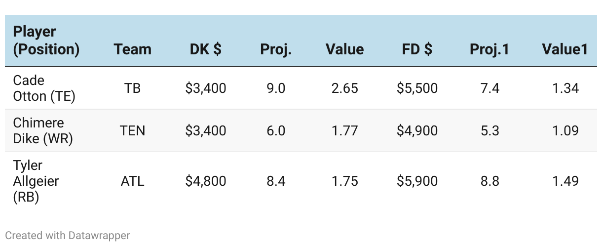602x247 pixels.
Task: Select the Proj.1 column header
Action: click(489, 49)
